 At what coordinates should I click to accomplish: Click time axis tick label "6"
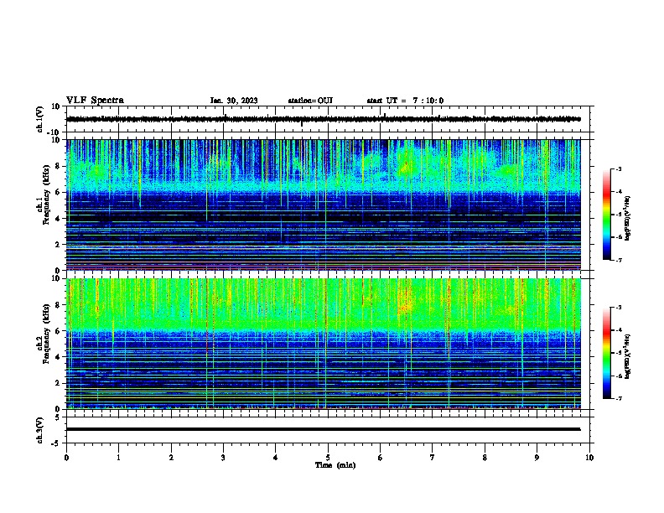(380, 458)
